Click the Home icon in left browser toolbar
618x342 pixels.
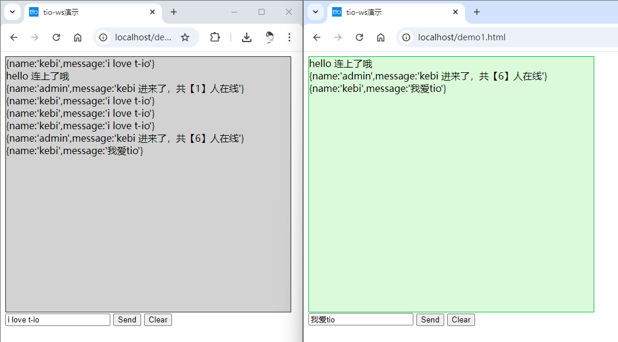pyautogui.click(x=78, y=37)
